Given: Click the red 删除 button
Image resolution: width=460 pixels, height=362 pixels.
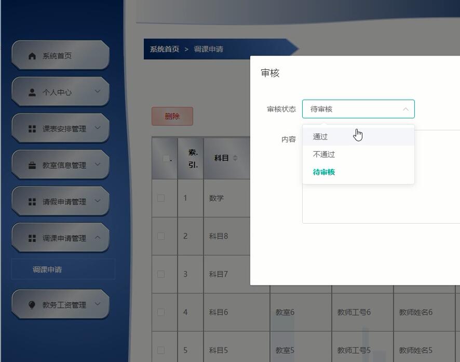Looking at the screenshot, I should 172,117.
